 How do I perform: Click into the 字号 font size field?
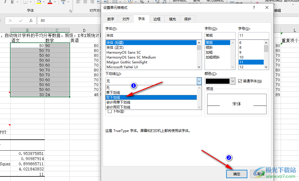point(254,36)
